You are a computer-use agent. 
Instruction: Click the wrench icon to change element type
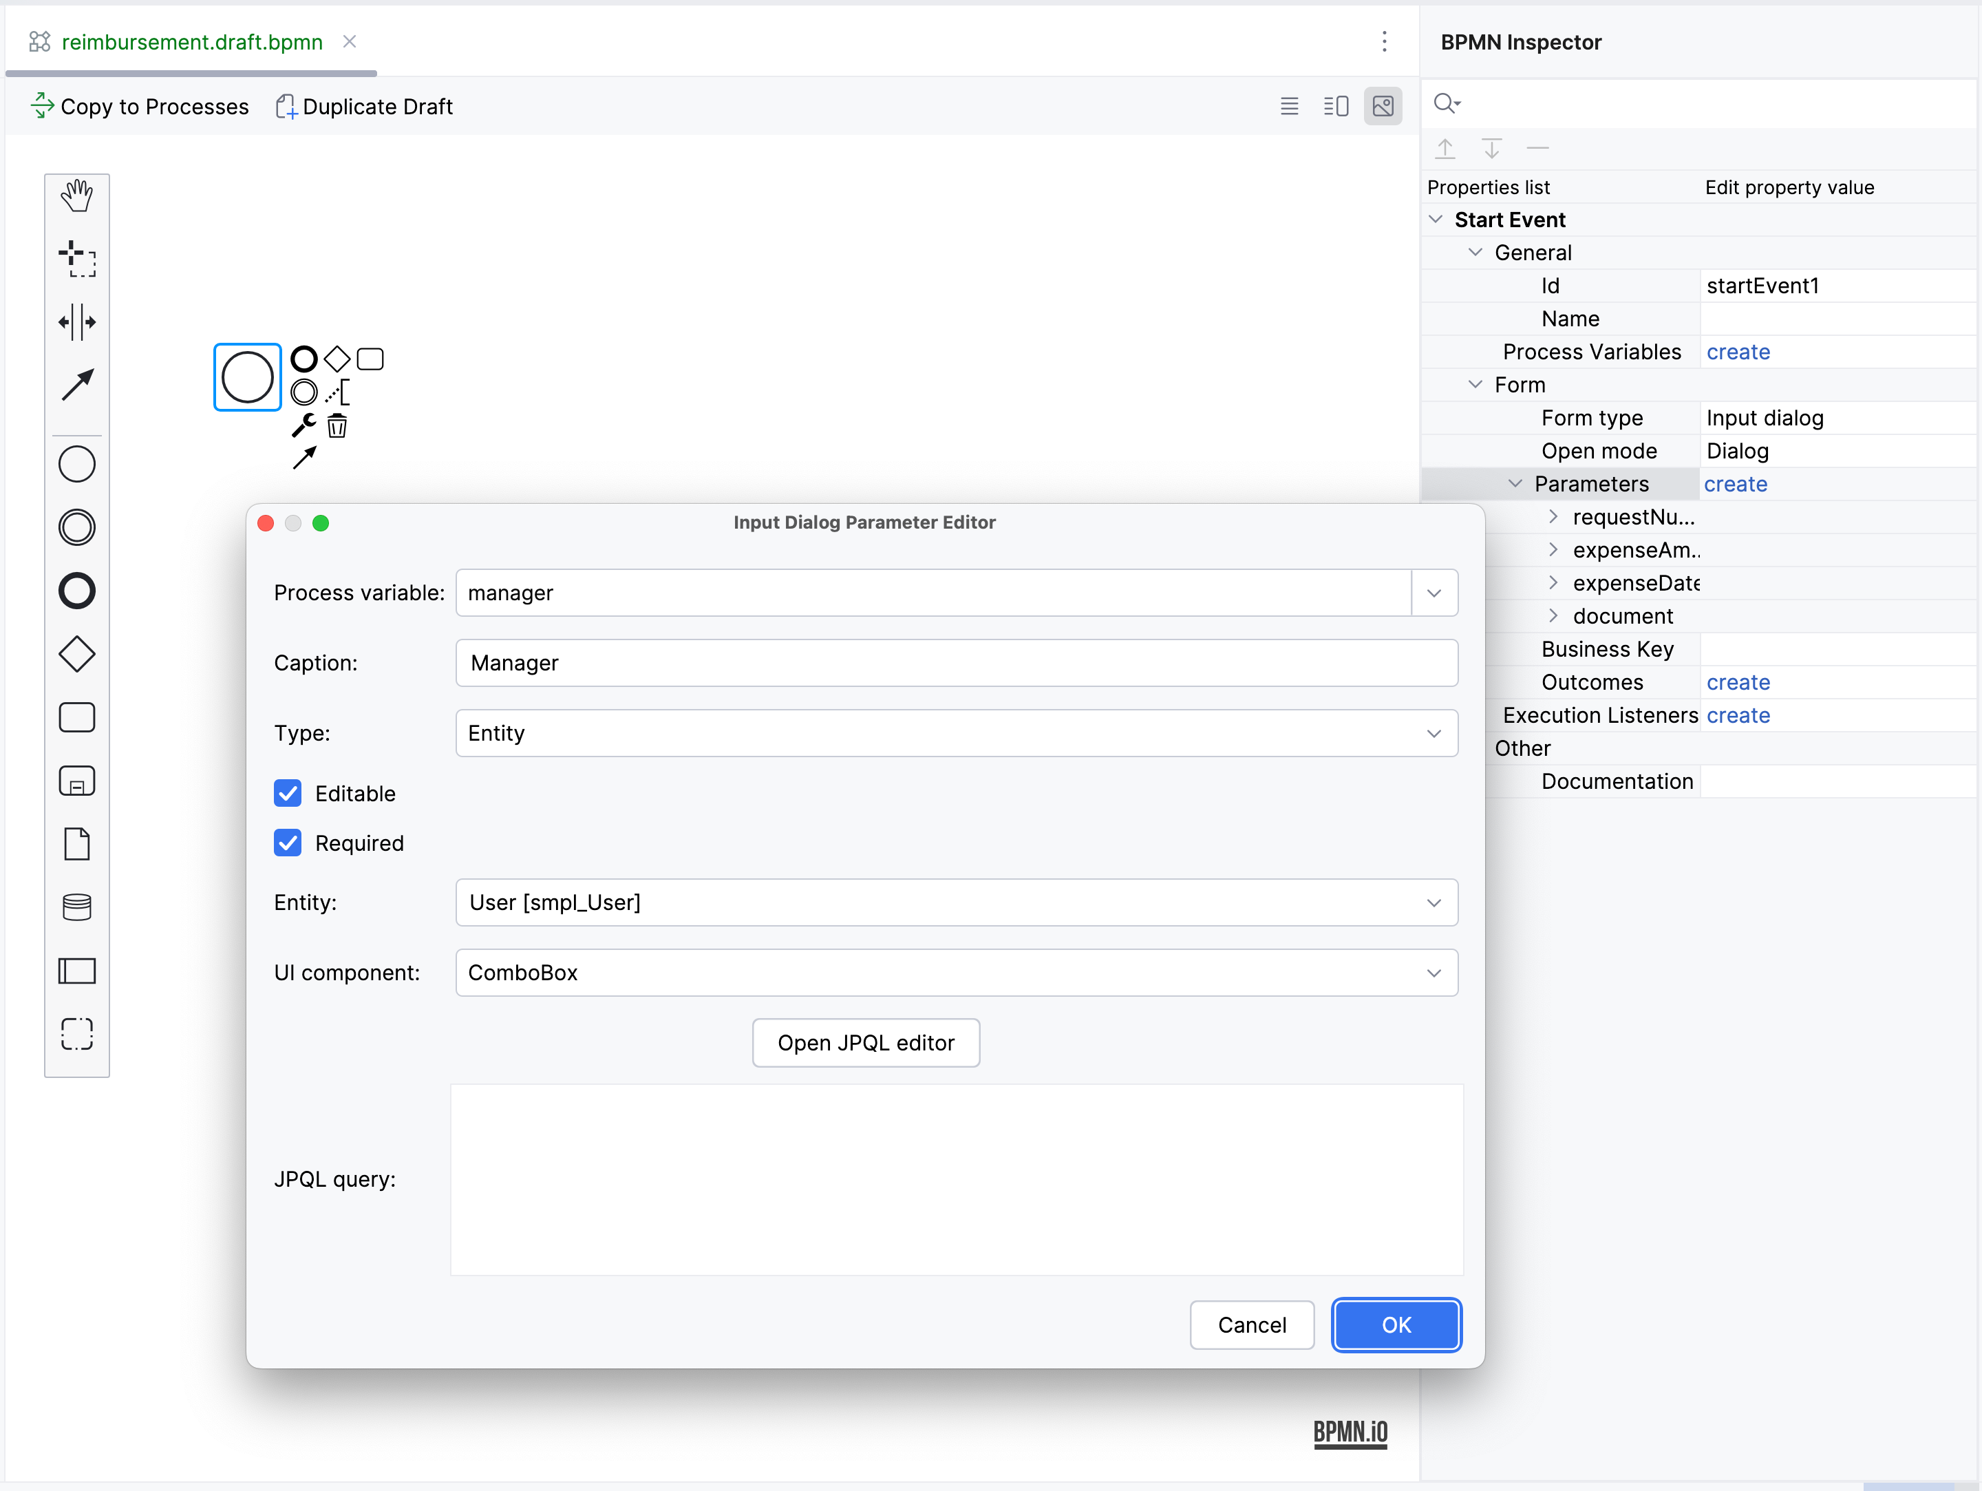pyautogui.click(x=303, y=425)
